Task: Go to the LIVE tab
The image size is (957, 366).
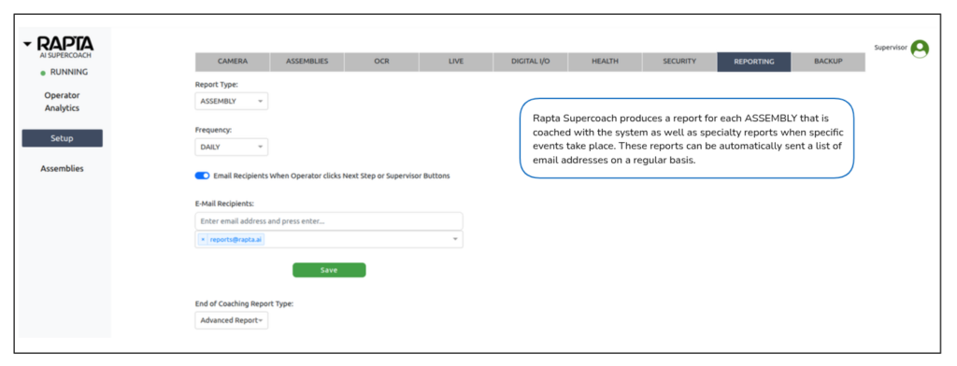Action: point(456,62)
